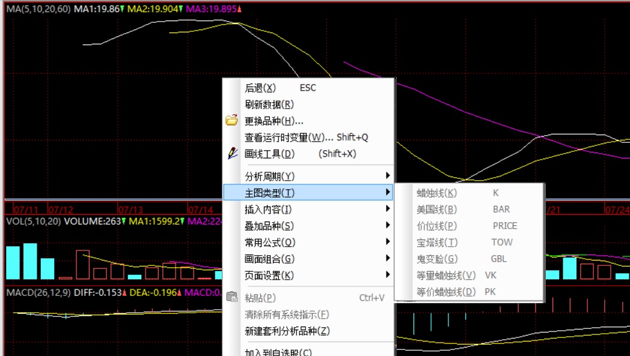
Task: Open 查看运行时变量 menu entry
Action: (289, 137)
